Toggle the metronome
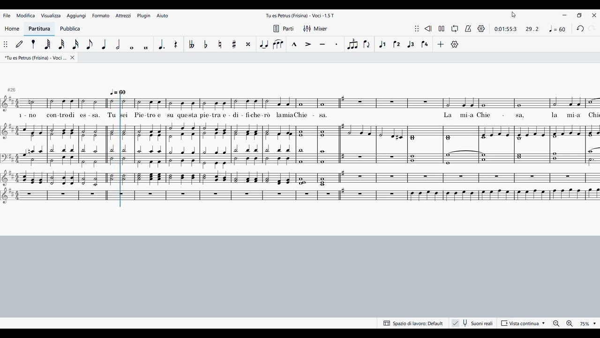The image size is (600, 338). point(468,29)
